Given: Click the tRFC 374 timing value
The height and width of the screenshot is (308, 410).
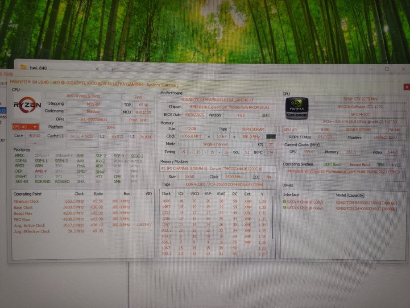Looking at the screenshot, I should (x=270, y=152).
